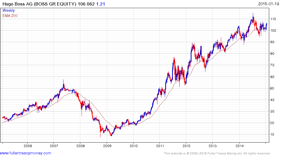The height and width of the screenshot is (157, 282).
Task: Click the 20 price axis label
Action: coord(272,123)
